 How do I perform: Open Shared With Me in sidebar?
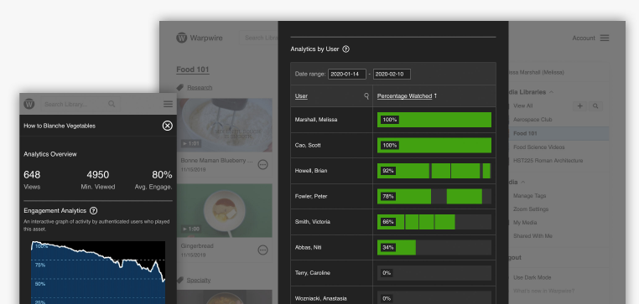click(x=532, y=236)
